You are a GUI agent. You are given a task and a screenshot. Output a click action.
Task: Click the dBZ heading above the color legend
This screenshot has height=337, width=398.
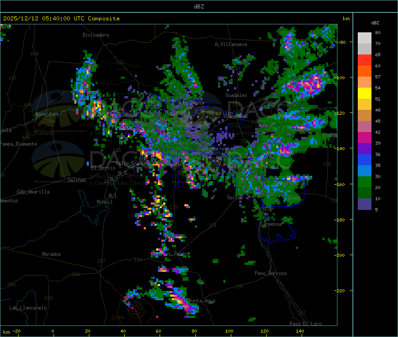tap(375, 23)
